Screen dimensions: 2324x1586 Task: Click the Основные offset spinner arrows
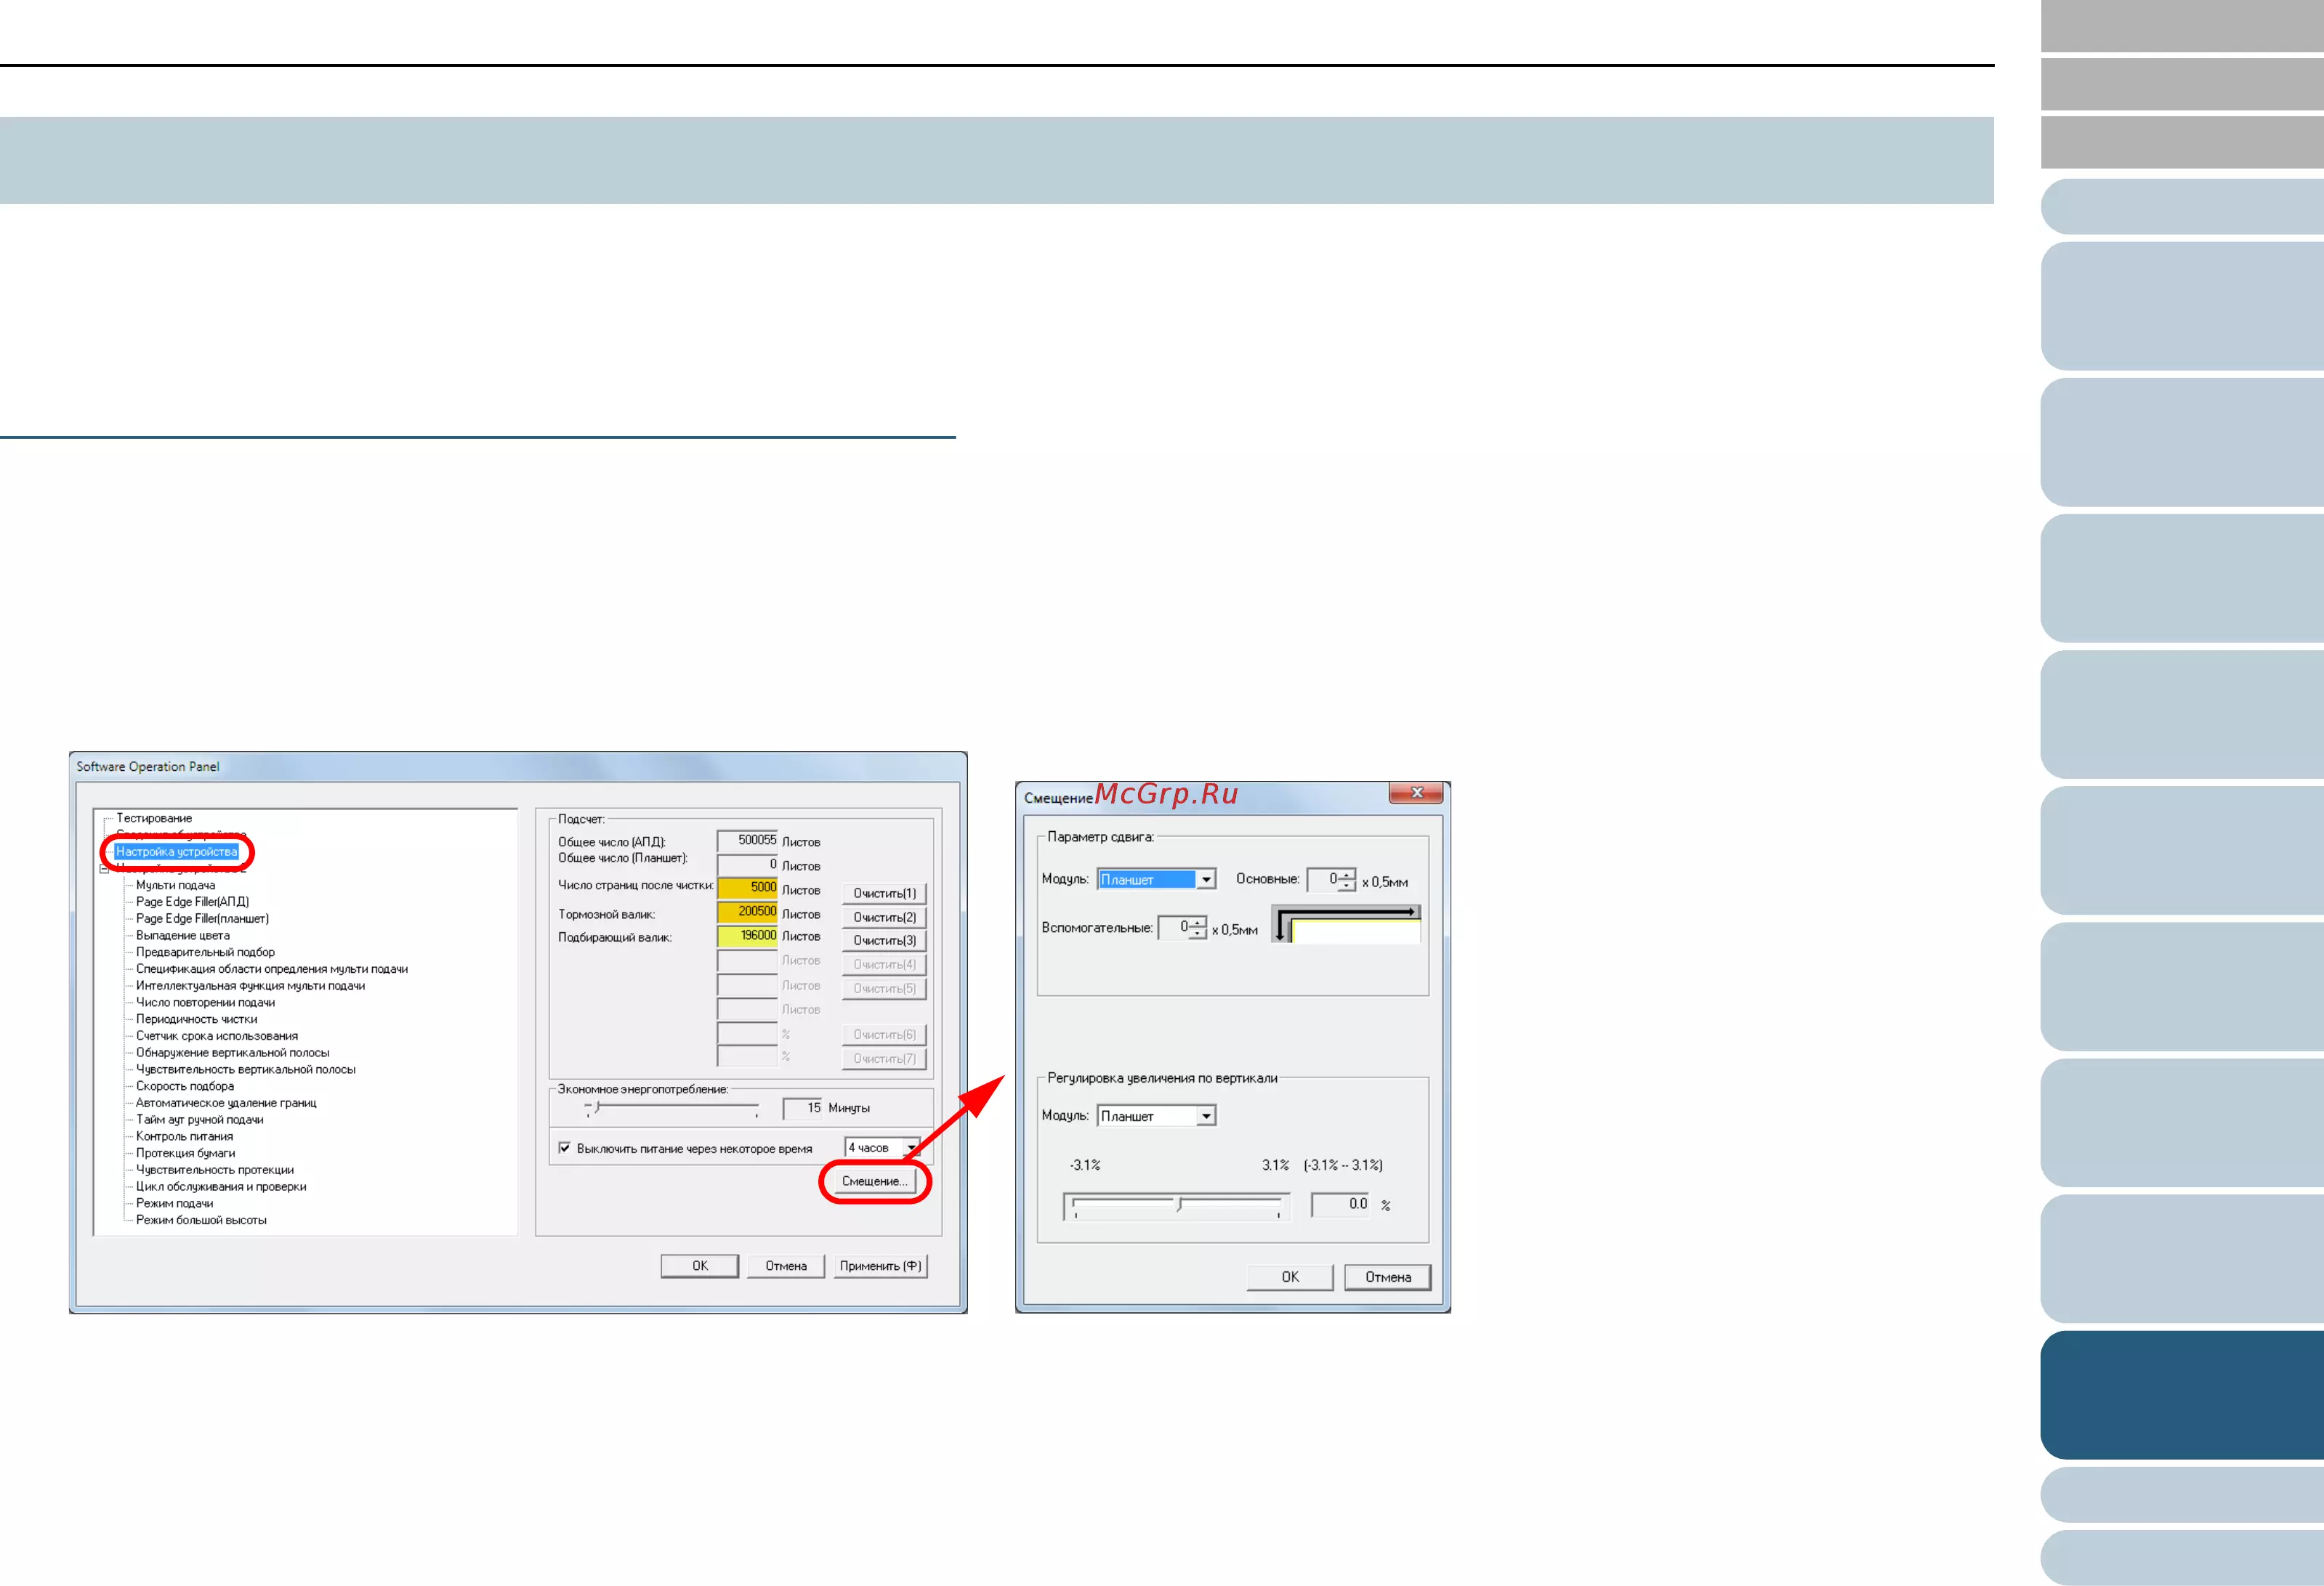(x=1347, y=880)
